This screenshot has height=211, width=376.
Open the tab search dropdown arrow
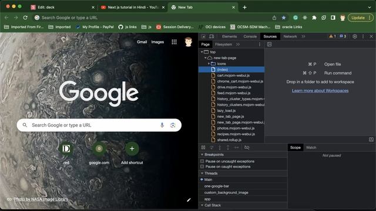[370, 7]
